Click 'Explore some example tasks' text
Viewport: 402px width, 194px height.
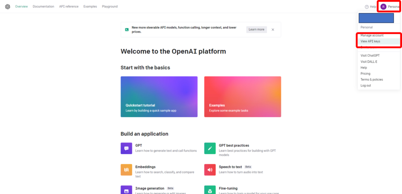(x=229, y=111)
